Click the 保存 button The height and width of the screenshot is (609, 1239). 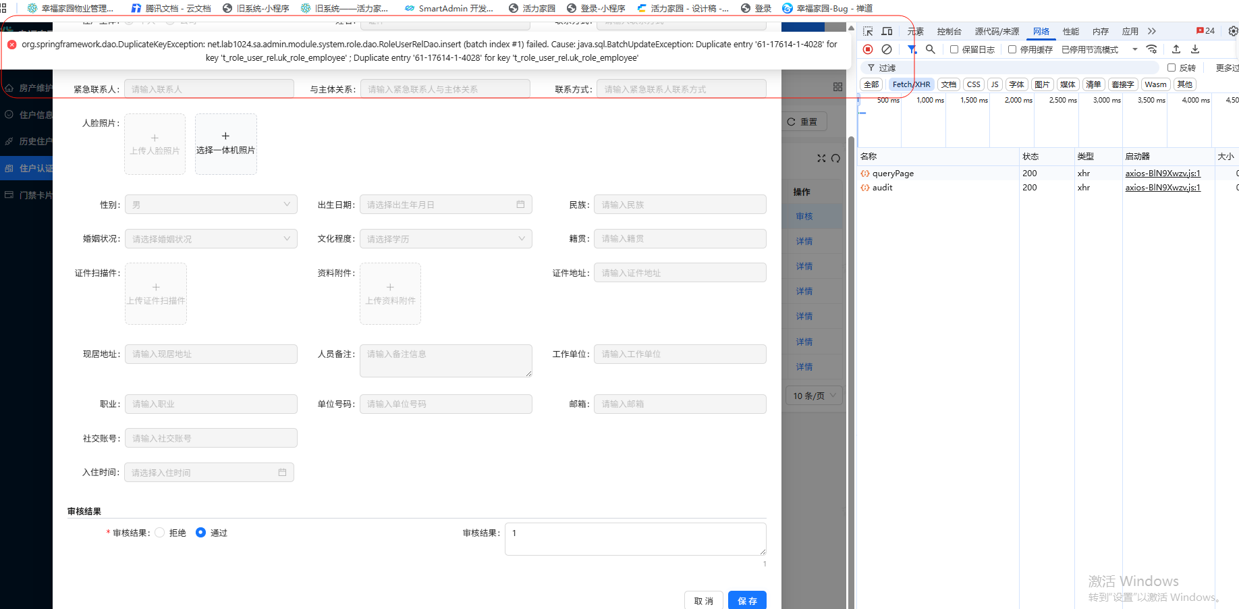point(747,600)
